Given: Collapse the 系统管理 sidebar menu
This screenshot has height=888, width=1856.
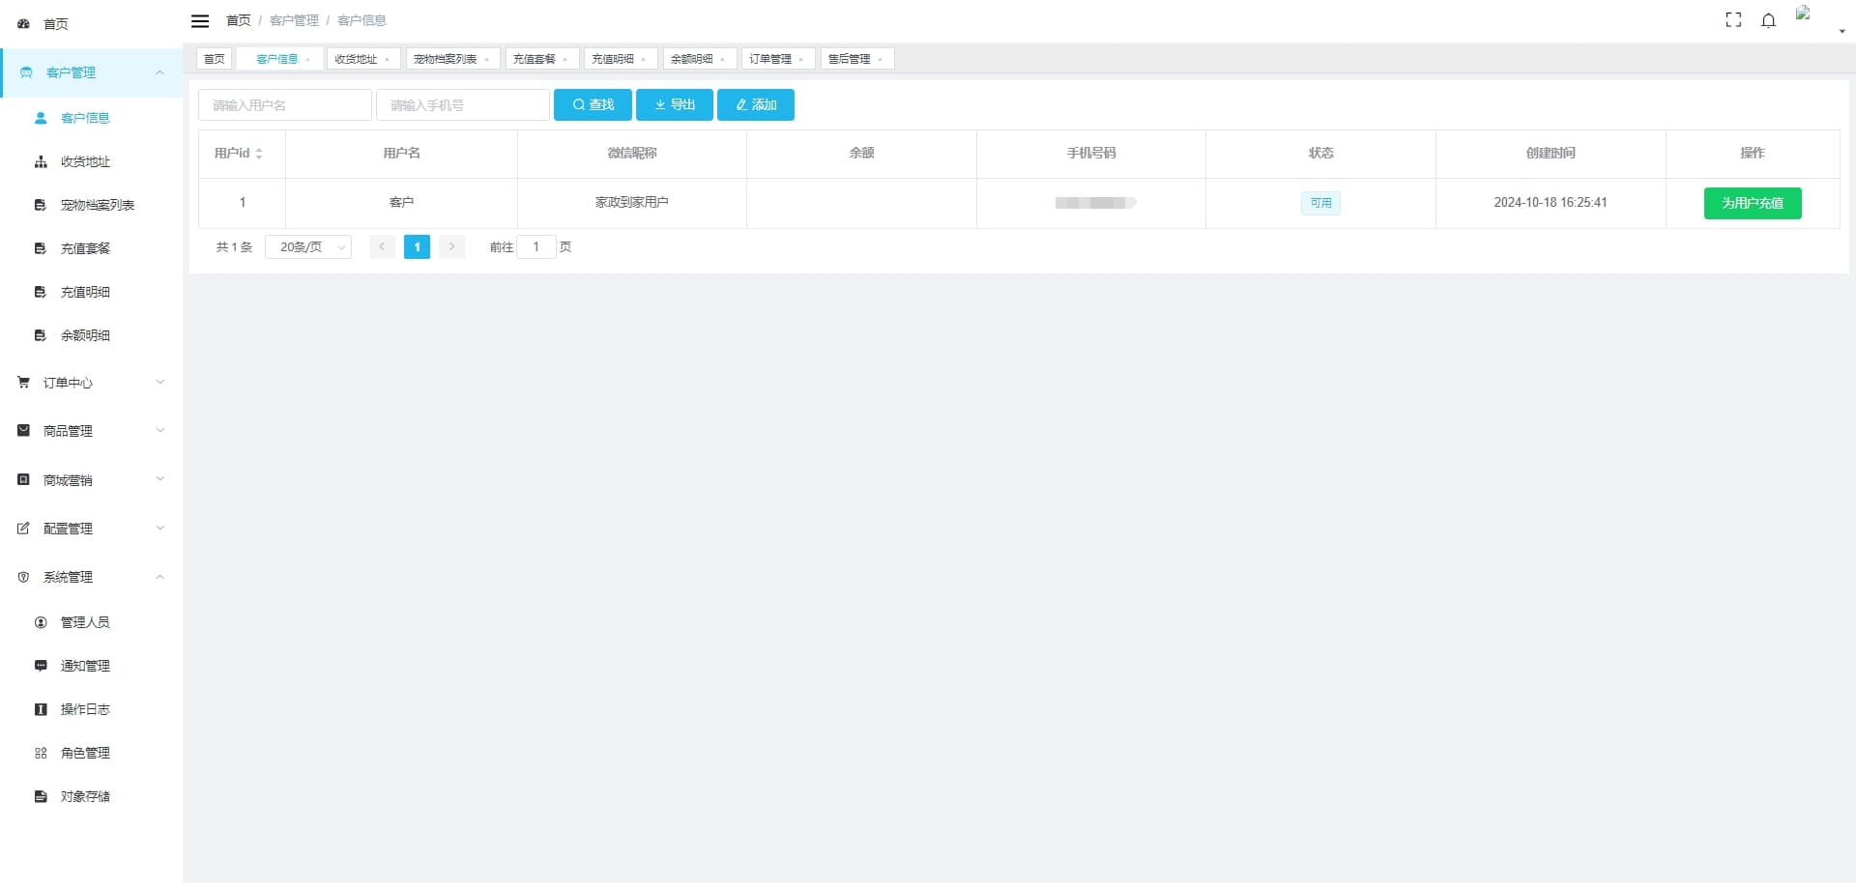Looking at the screenshot, I should click(x=92, y=577).
